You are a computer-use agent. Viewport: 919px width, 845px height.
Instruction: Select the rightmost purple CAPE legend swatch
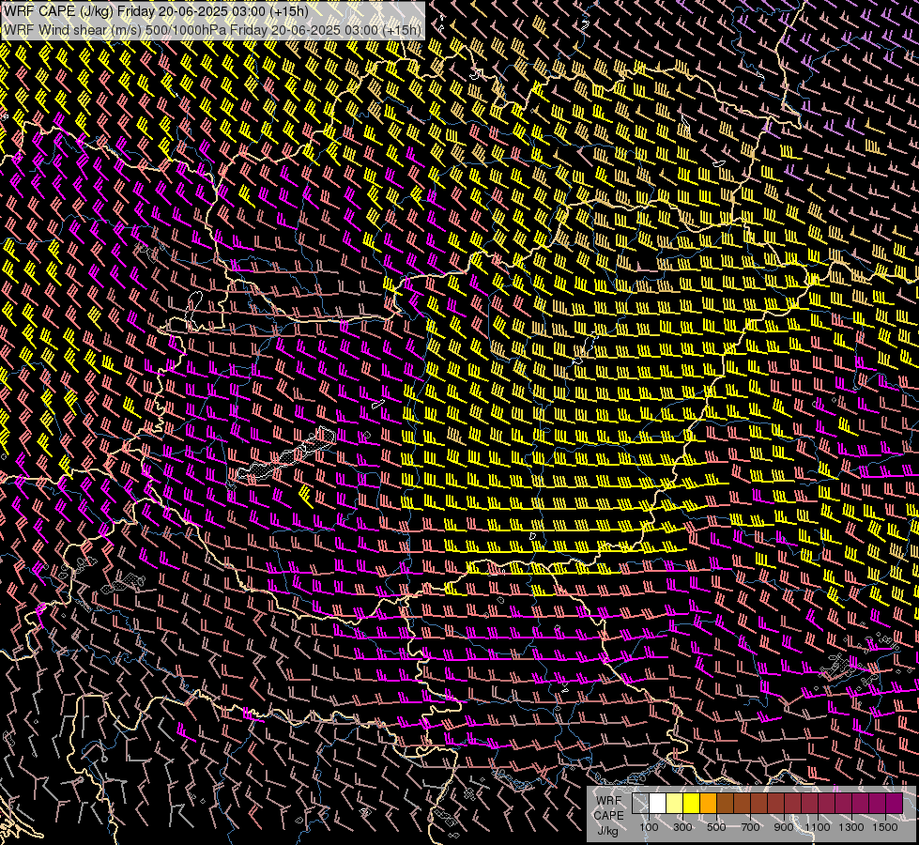click(x=895, y=803)
